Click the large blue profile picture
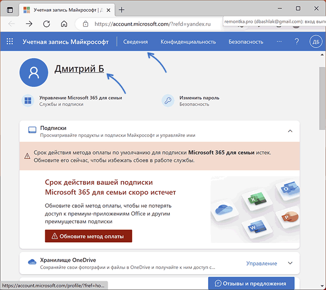326x290 pixels. click(34, 72)
